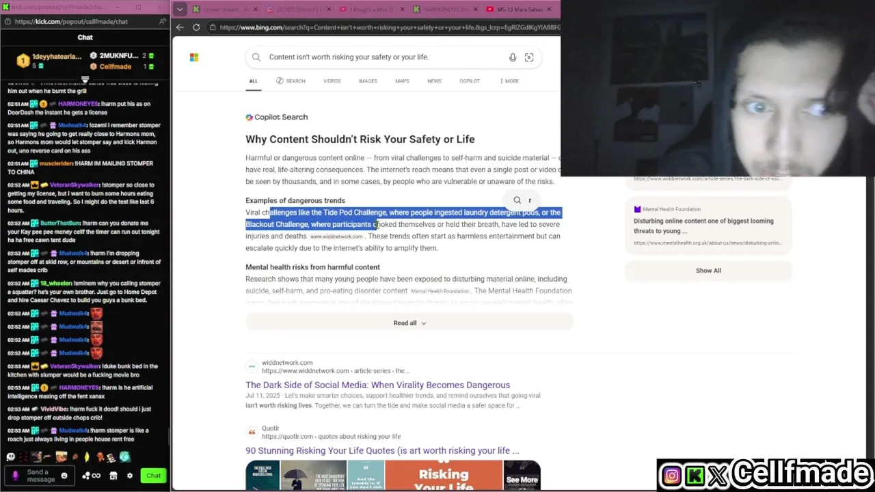The width and height of the screenshot is (875, 492).
Task: Click the www.widdnetwork.com inline citation
Action: [x=336, y=237]
